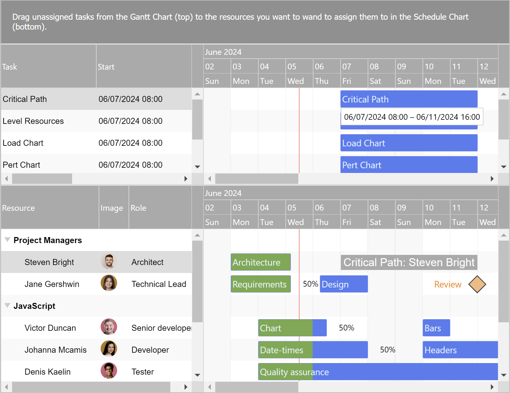The image size is (510, 393).
Task: Click Denis Kaelin's avatar photo
Action: coord(109,371)
